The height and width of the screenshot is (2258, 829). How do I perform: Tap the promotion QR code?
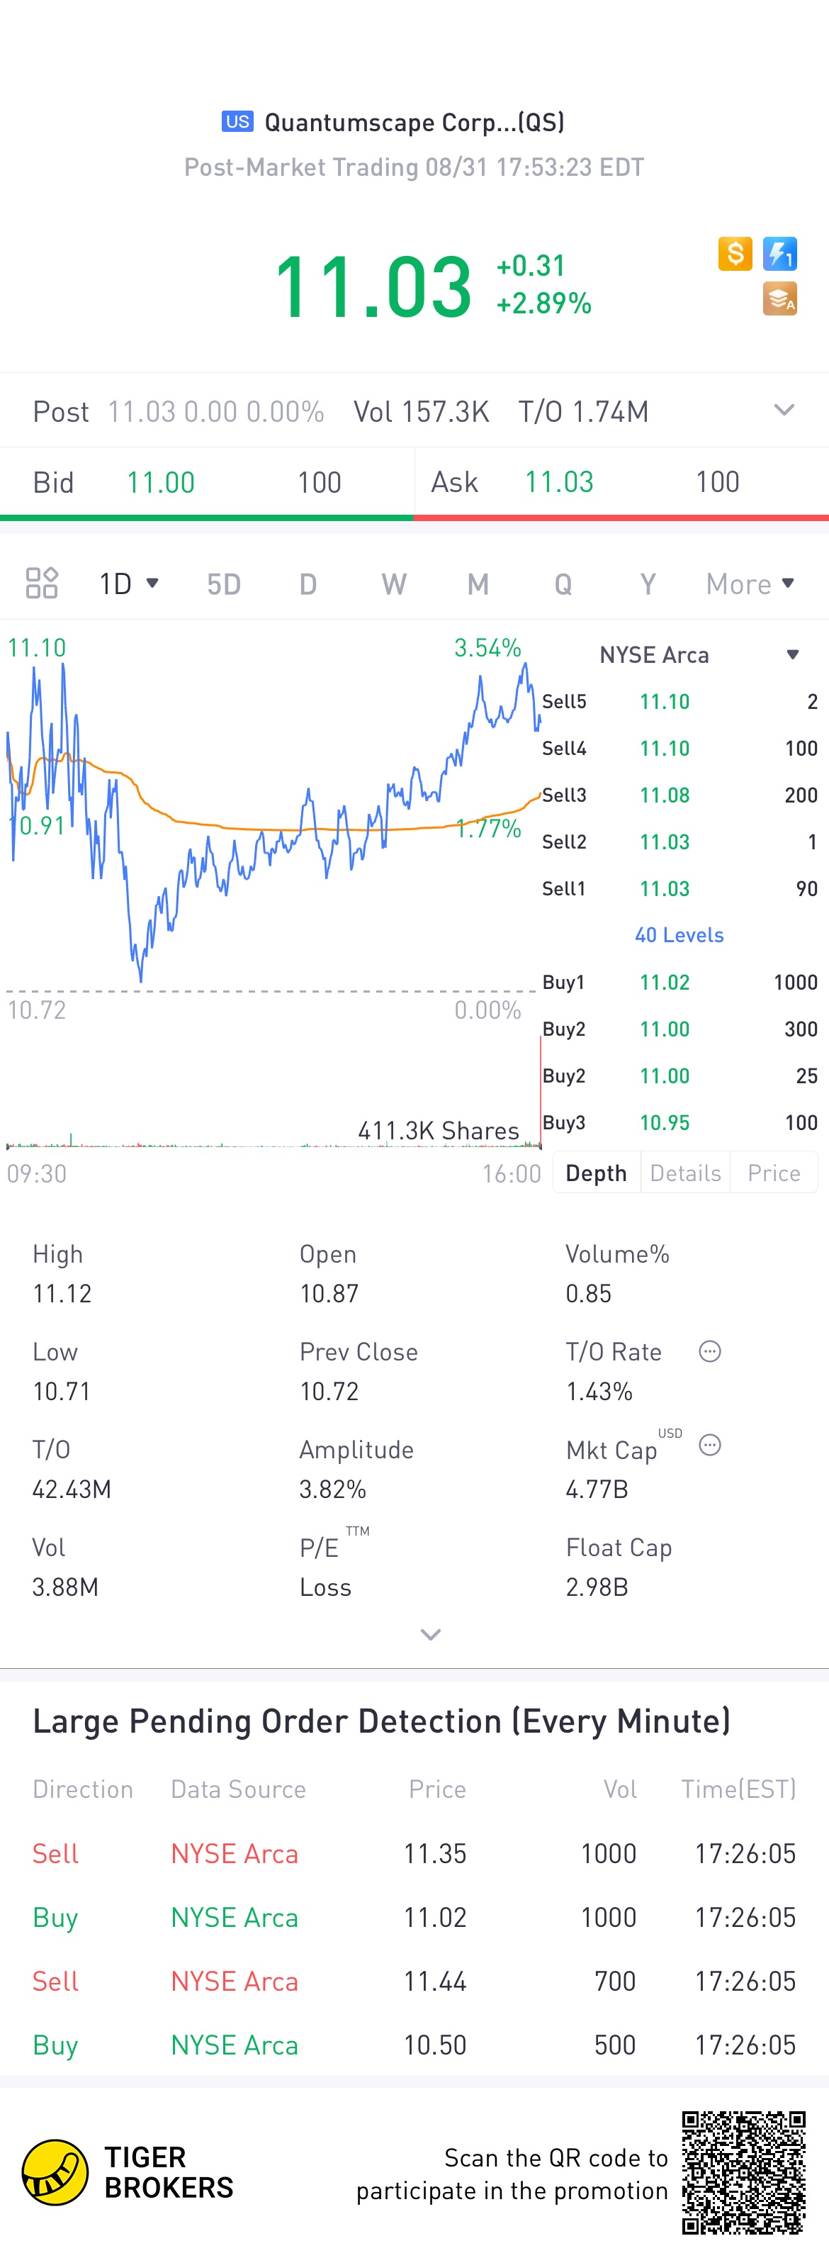tap(743, 2172)
